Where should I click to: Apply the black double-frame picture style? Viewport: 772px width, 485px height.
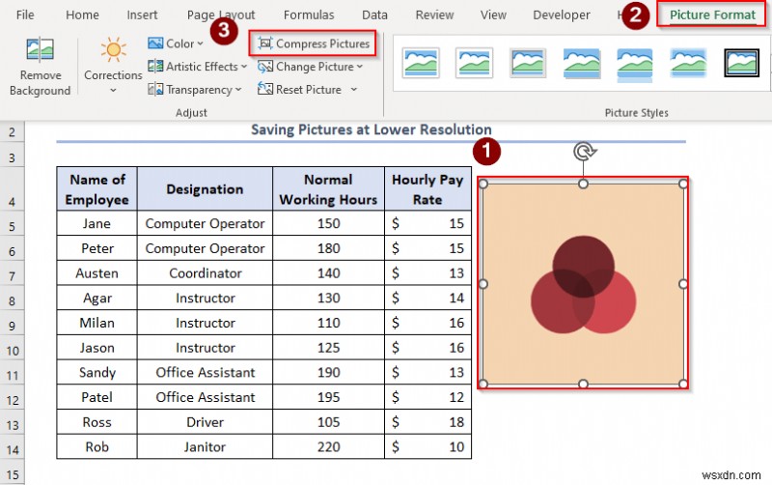pos(741,63)
